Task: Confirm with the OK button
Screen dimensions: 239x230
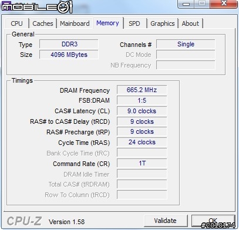Action: pos(213,221)
